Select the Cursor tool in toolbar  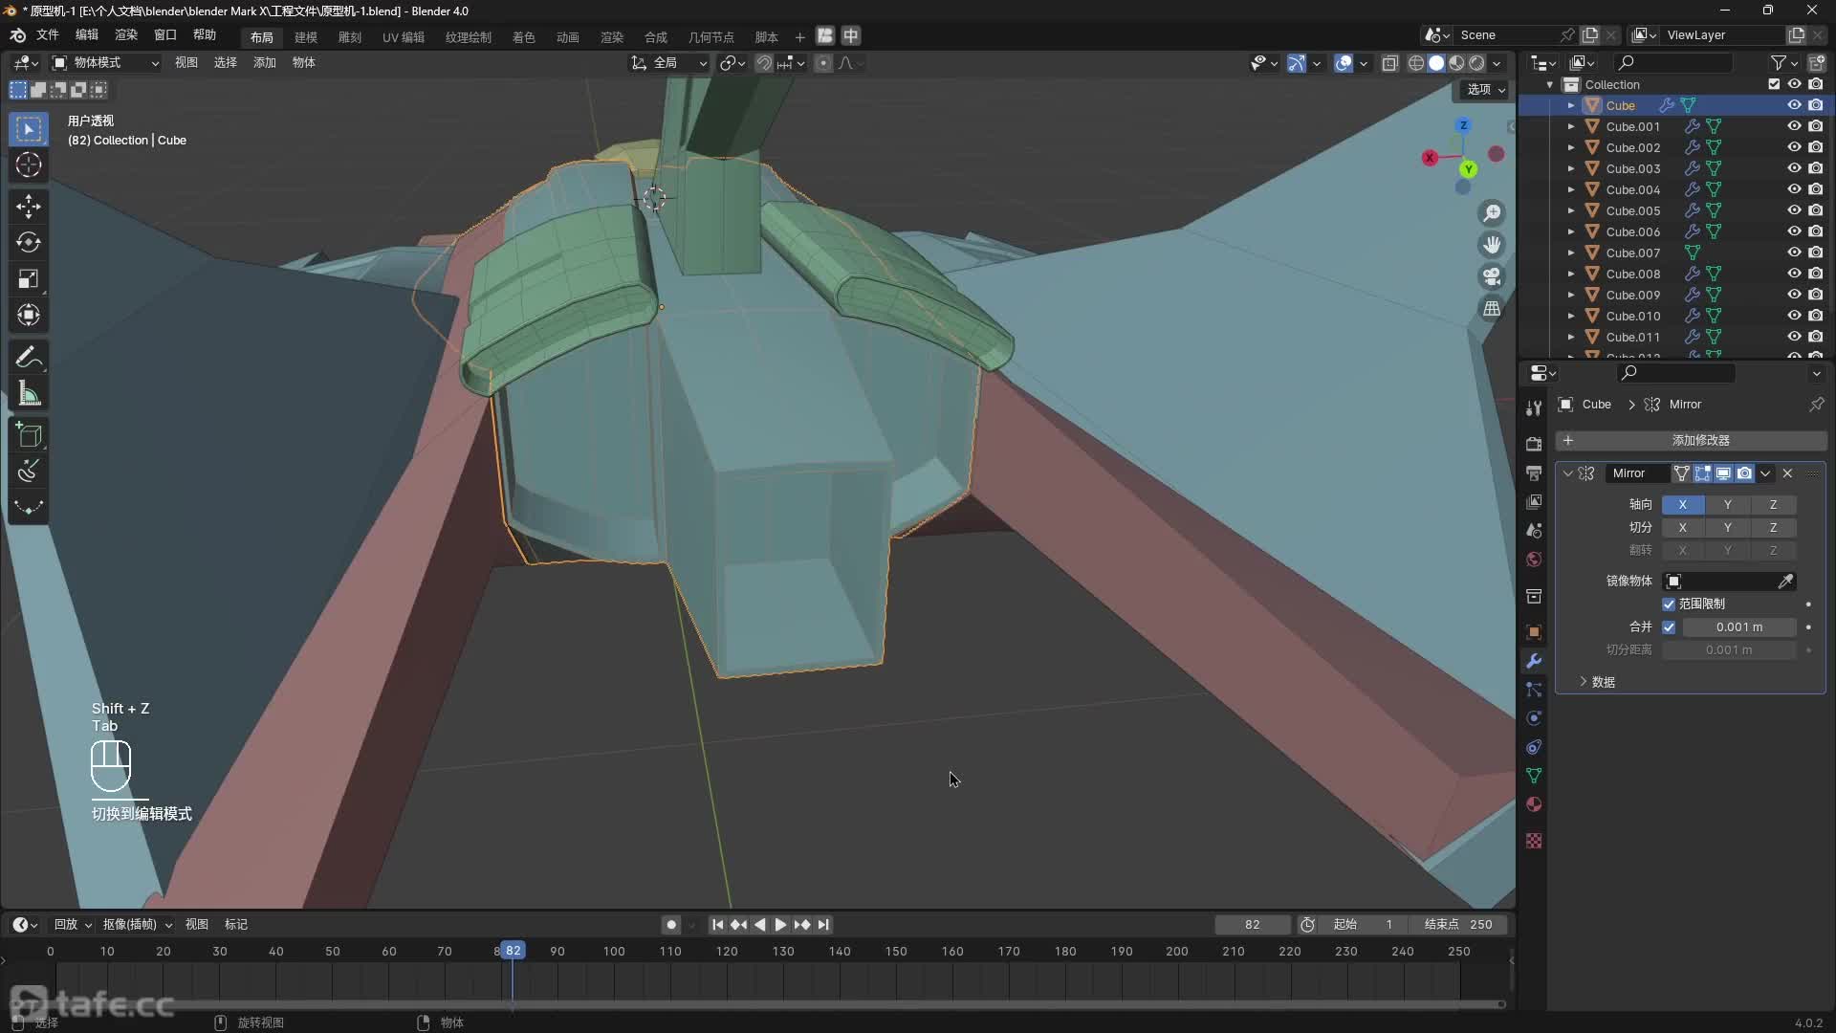pyautogui.click(x=29, y=165)
